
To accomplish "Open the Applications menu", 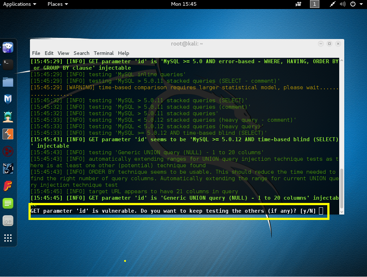I will 19,4.
